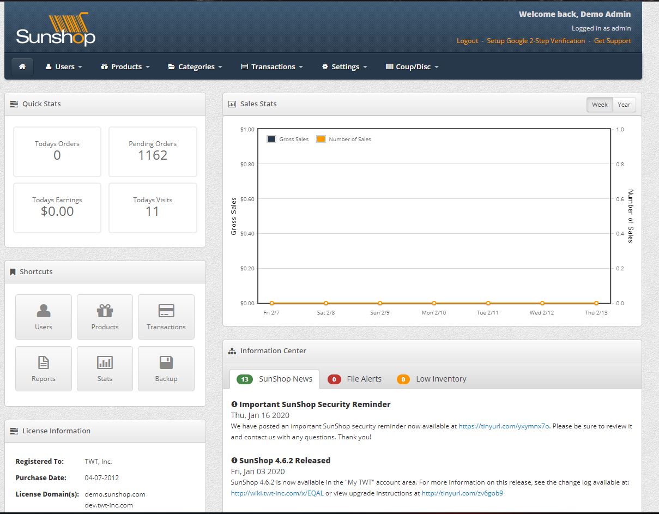Click the Sales Stats chart header icon
659x514 pixels.
coord(232,104)
